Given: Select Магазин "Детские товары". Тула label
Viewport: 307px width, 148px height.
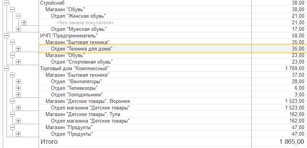Looking at the screenshot, I should click(83, 114).
